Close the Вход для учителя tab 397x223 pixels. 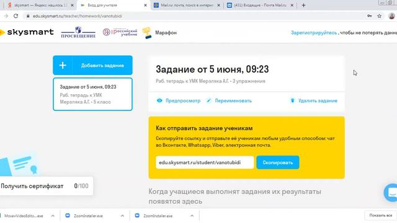145,5
